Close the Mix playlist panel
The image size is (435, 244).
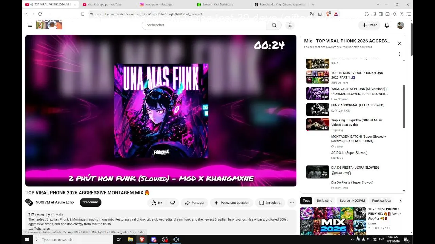[400, 43]
